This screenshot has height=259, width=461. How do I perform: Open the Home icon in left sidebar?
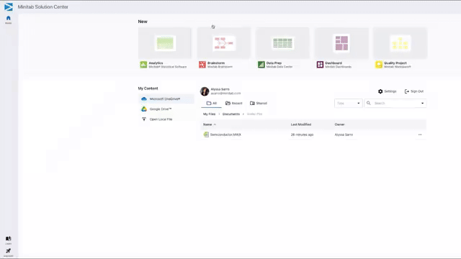click(x=8, y=18)
